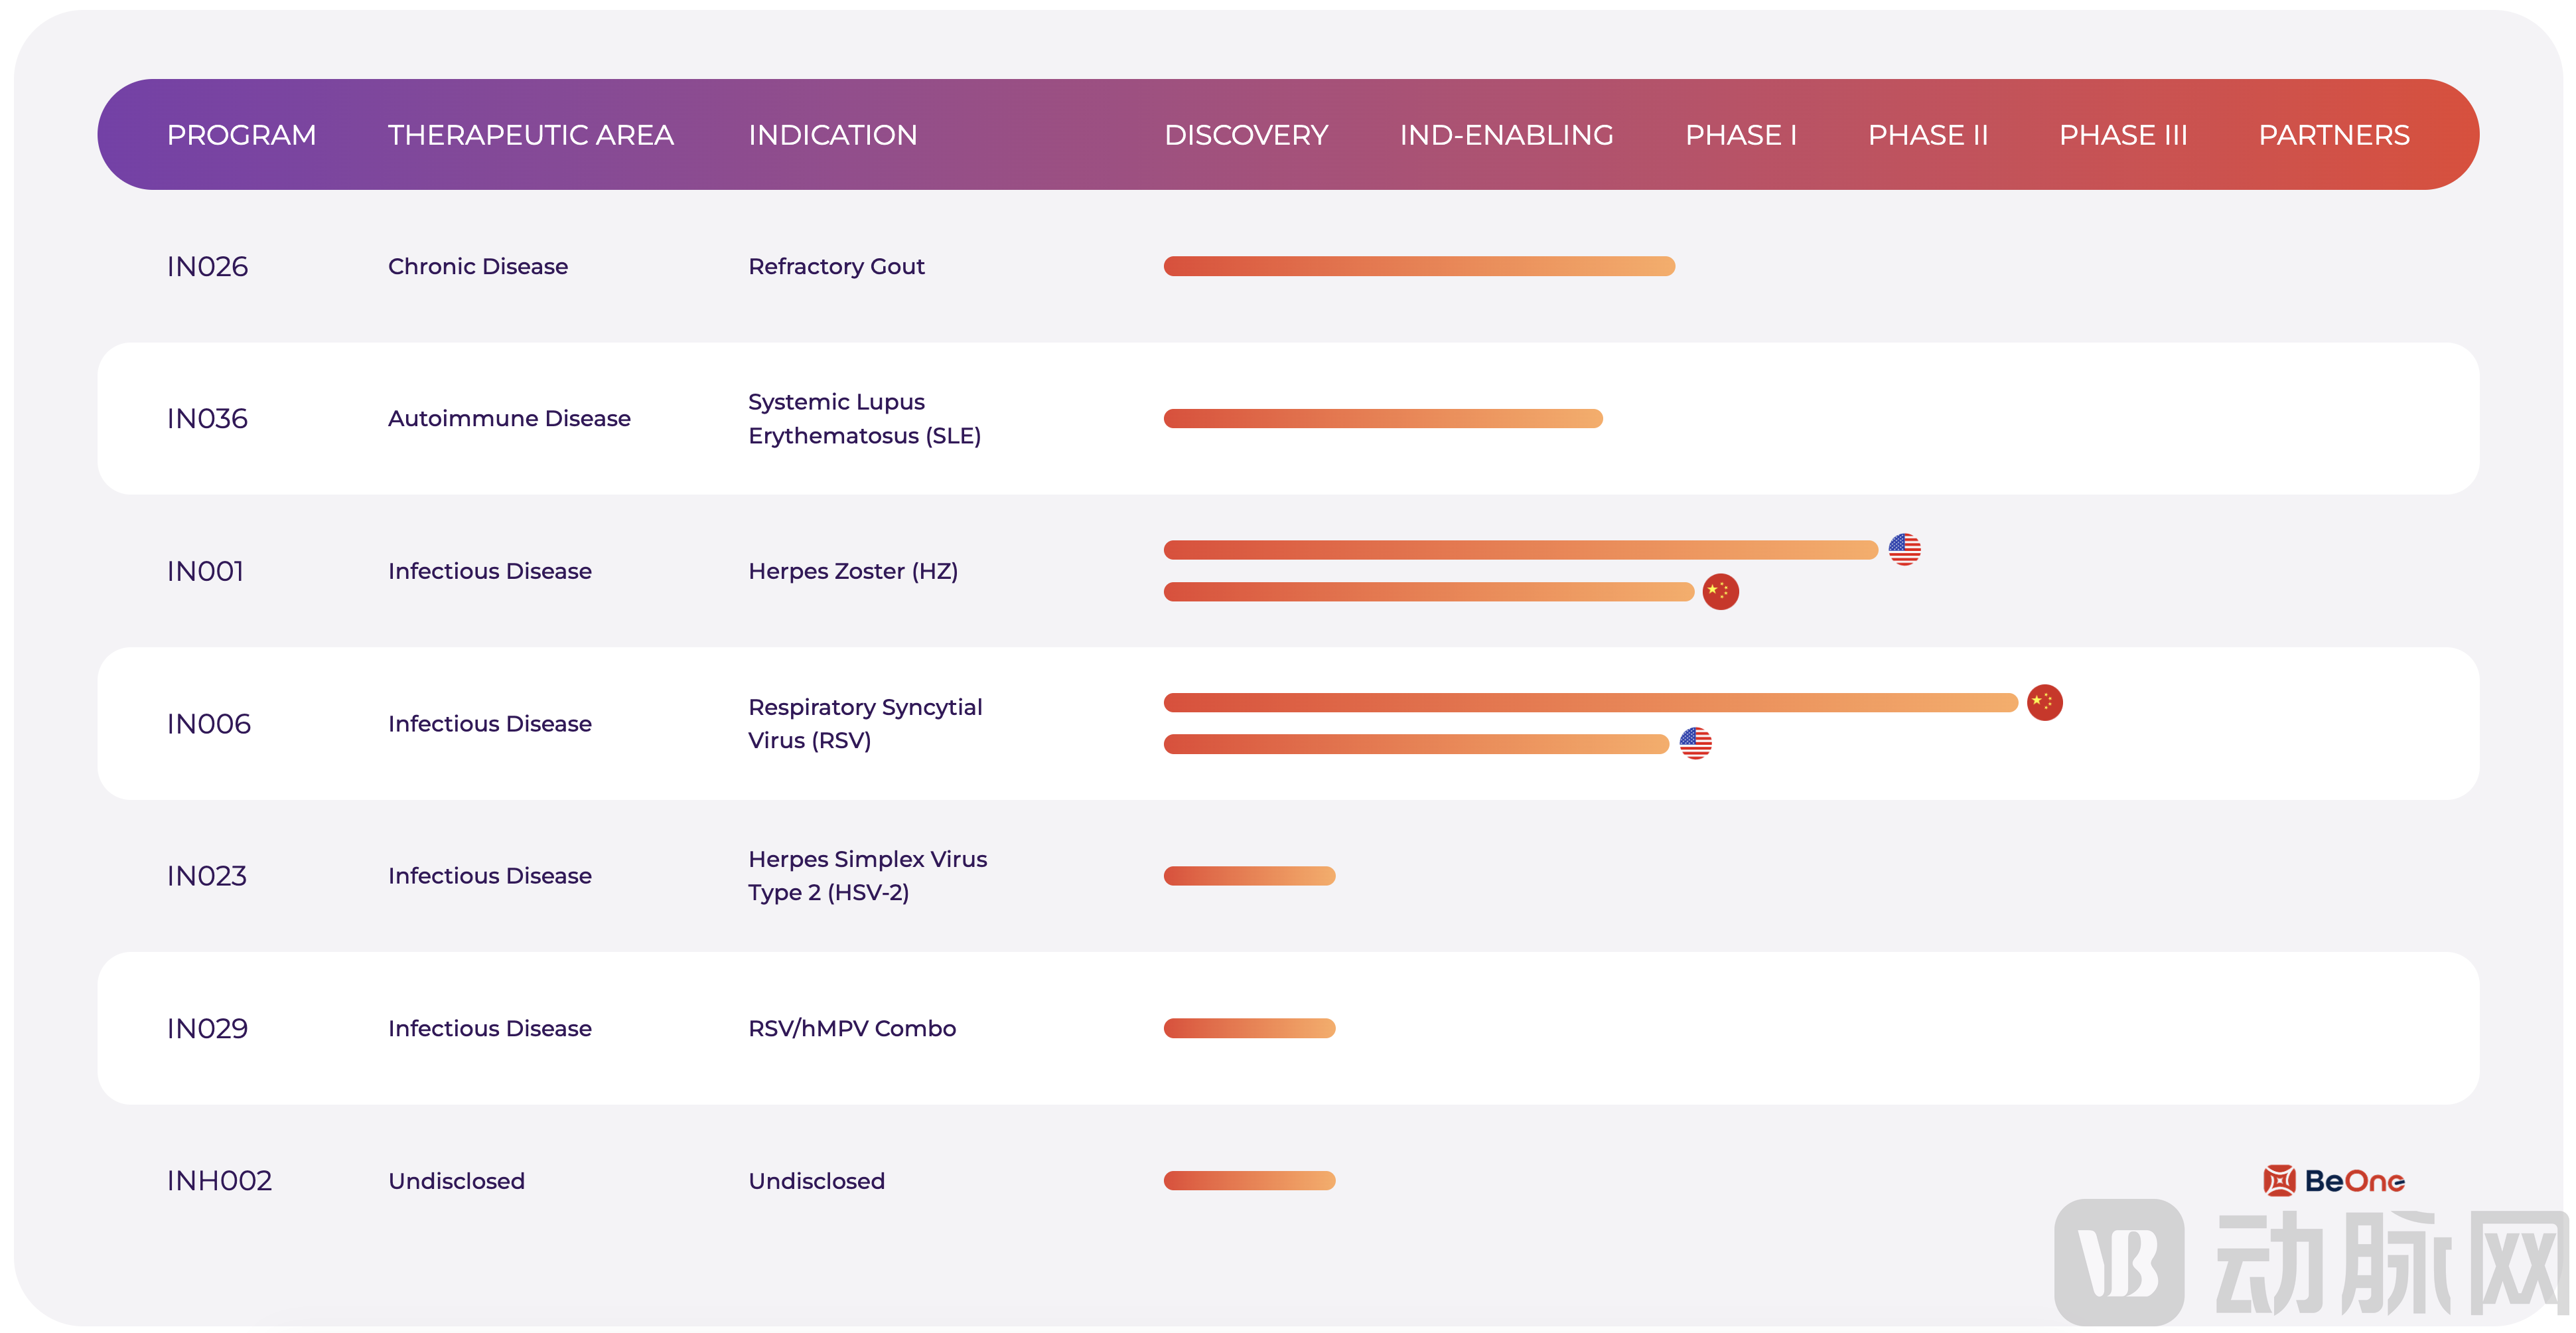Select the THERAPEUTIC AREA column header
The image size is (2576, 1333).
[530, 135]
